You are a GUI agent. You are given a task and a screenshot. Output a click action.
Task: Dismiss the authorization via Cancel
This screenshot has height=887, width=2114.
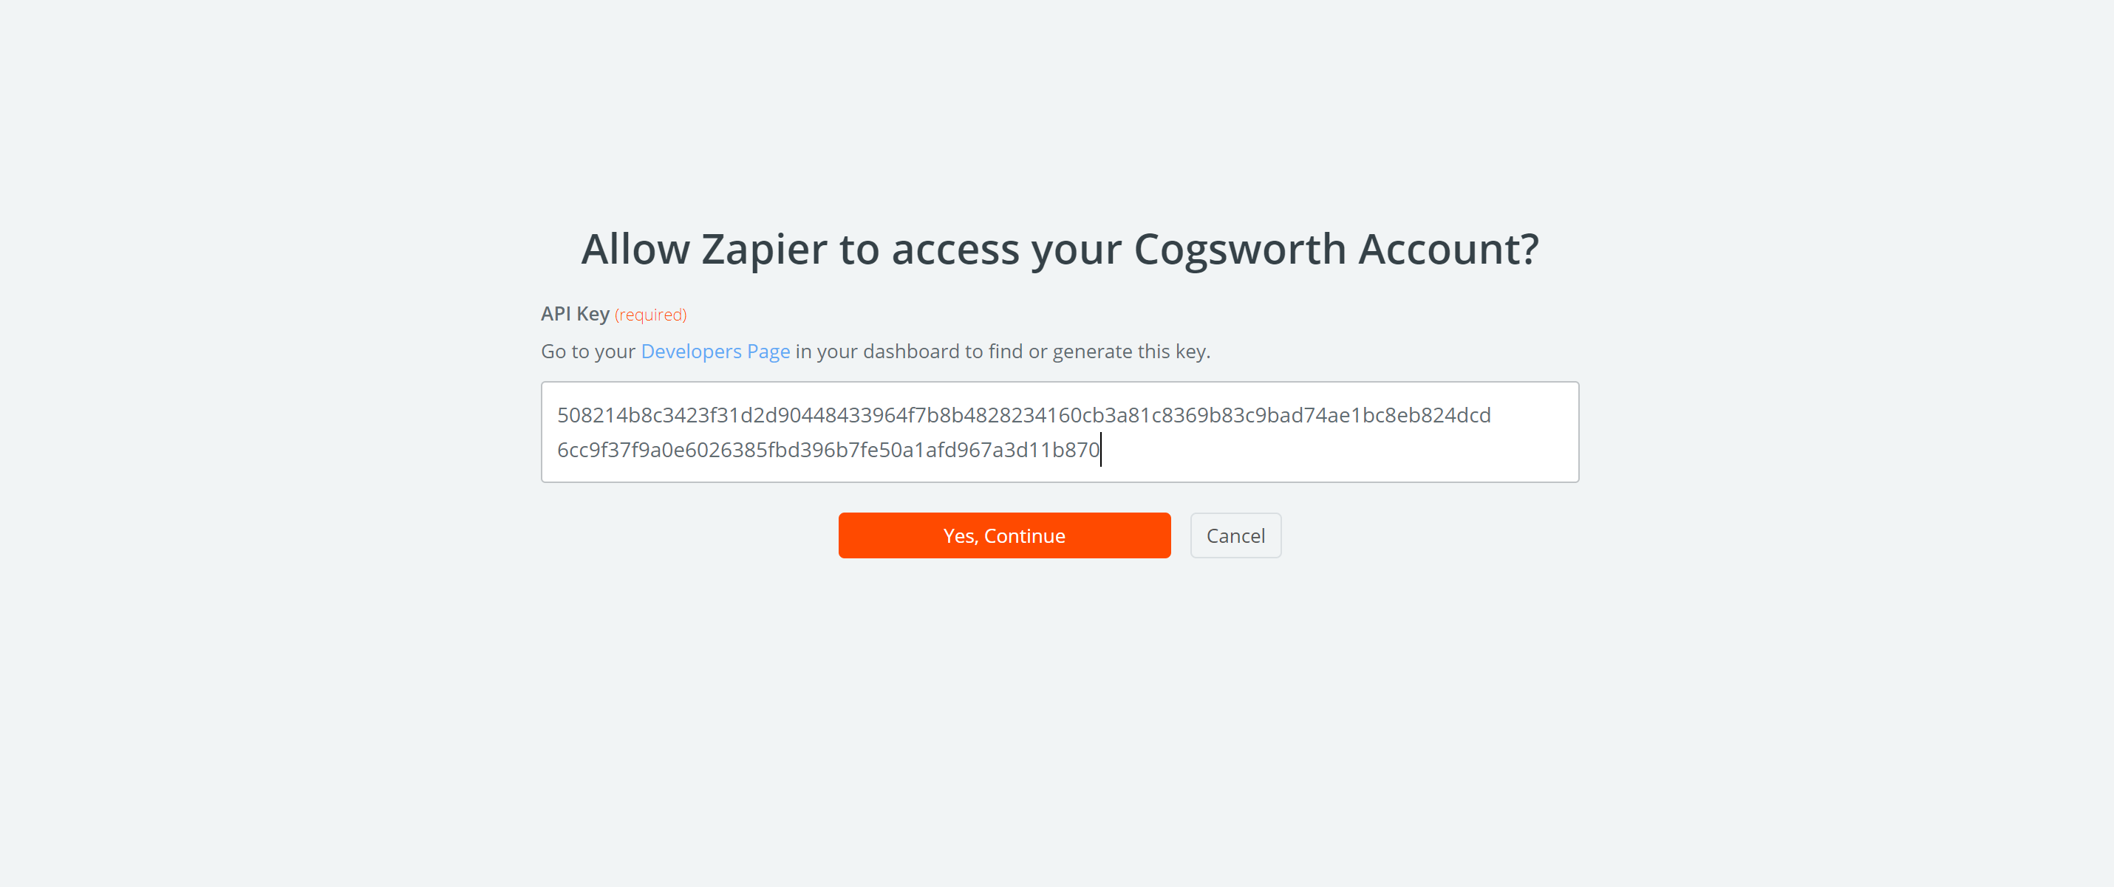[x=1235, y=535]
